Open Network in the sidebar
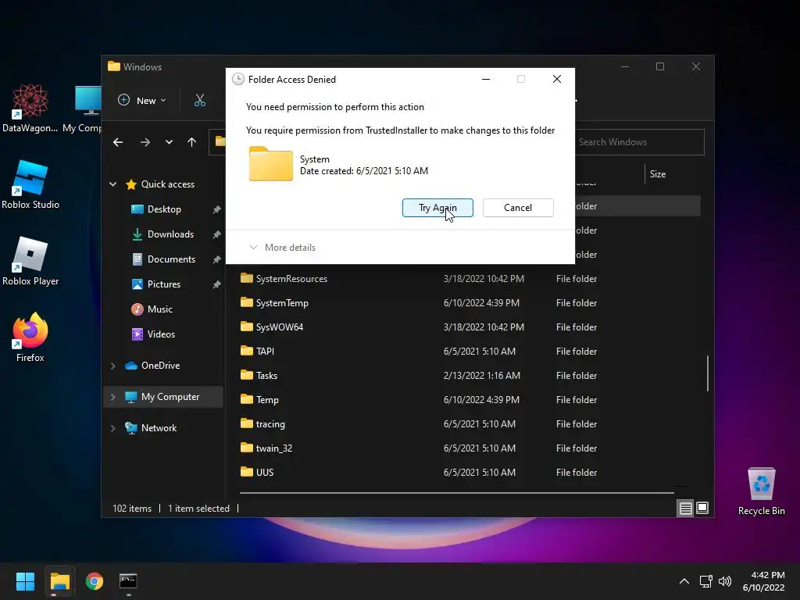Image resolution: width=800 pixels, height=600 pixels. [x=159, y=428]
